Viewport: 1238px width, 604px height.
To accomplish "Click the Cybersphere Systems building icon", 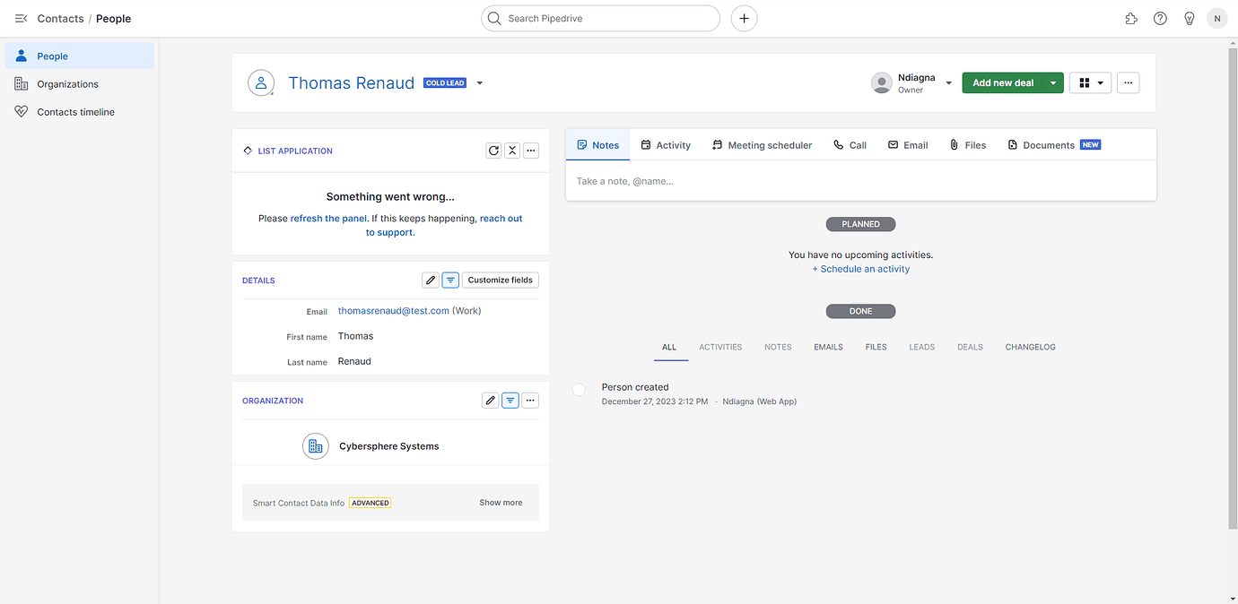I will point(316,446).
